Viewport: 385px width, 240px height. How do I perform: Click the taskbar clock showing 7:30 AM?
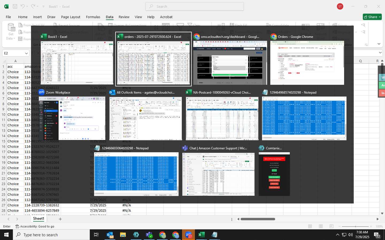point(362,235)
